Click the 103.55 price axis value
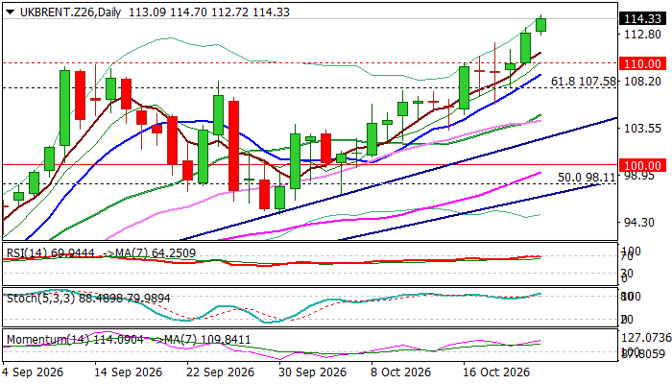Screen dimensions: 672x384 [640, 128]
